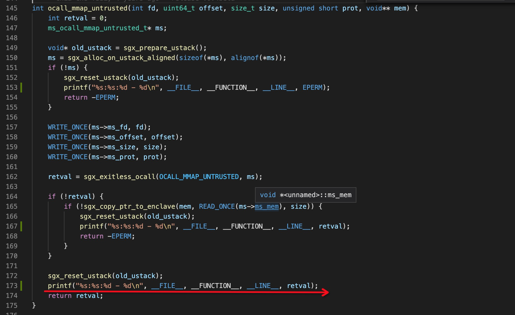Click uint64_t type in function signature
Viewport: 515px width, 315px height.
click(179, 8)
